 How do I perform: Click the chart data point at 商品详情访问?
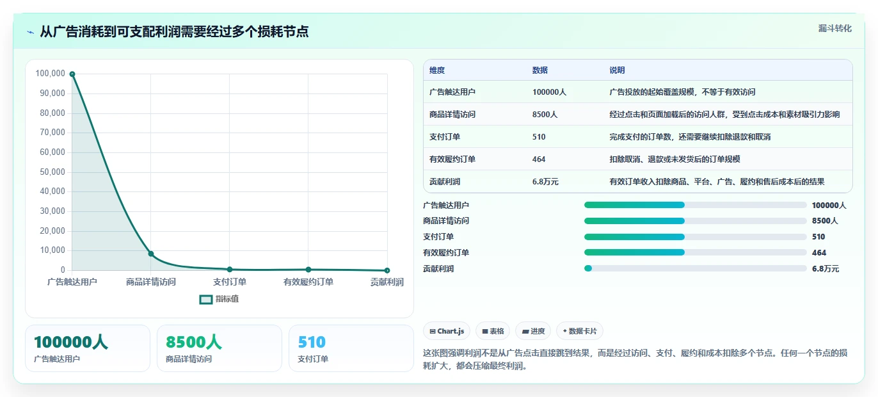[x=151, y=254]
